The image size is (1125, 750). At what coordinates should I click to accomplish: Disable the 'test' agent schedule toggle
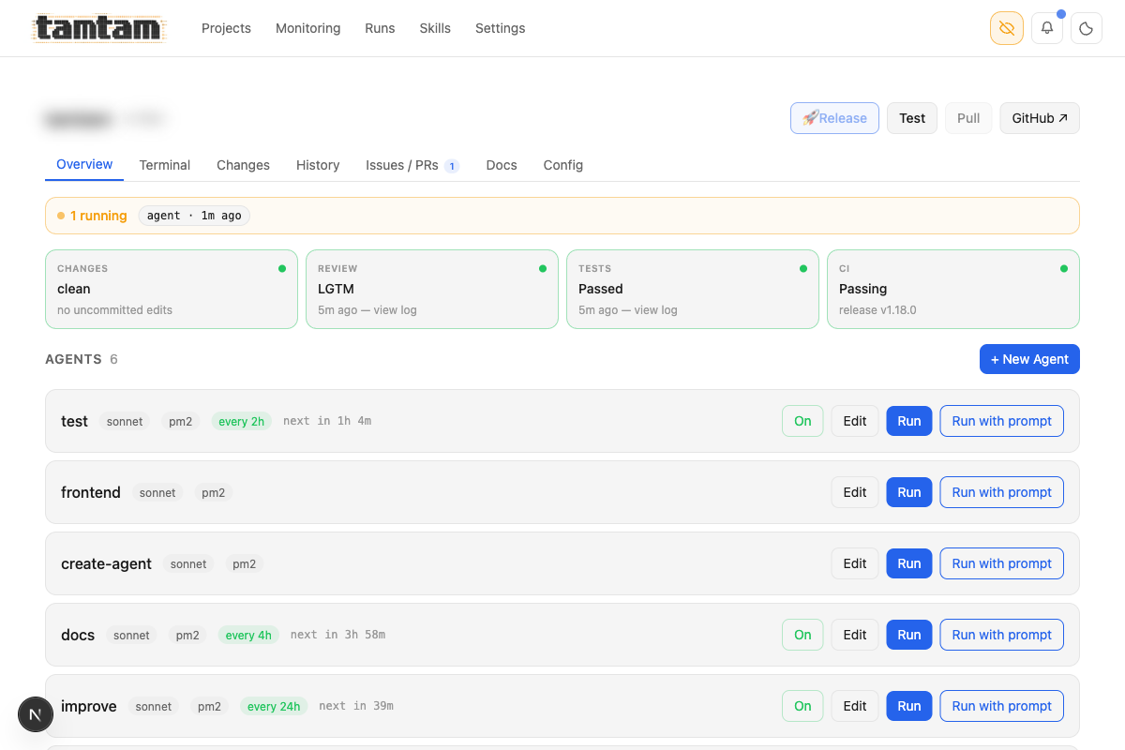point(802,421)
